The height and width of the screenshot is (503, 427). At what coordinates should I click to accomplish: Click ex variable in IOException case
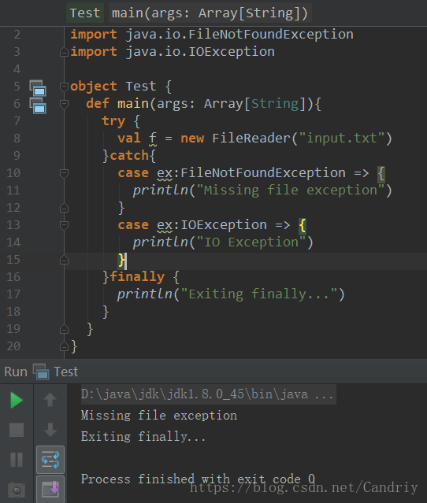click(x=165, y=225)
